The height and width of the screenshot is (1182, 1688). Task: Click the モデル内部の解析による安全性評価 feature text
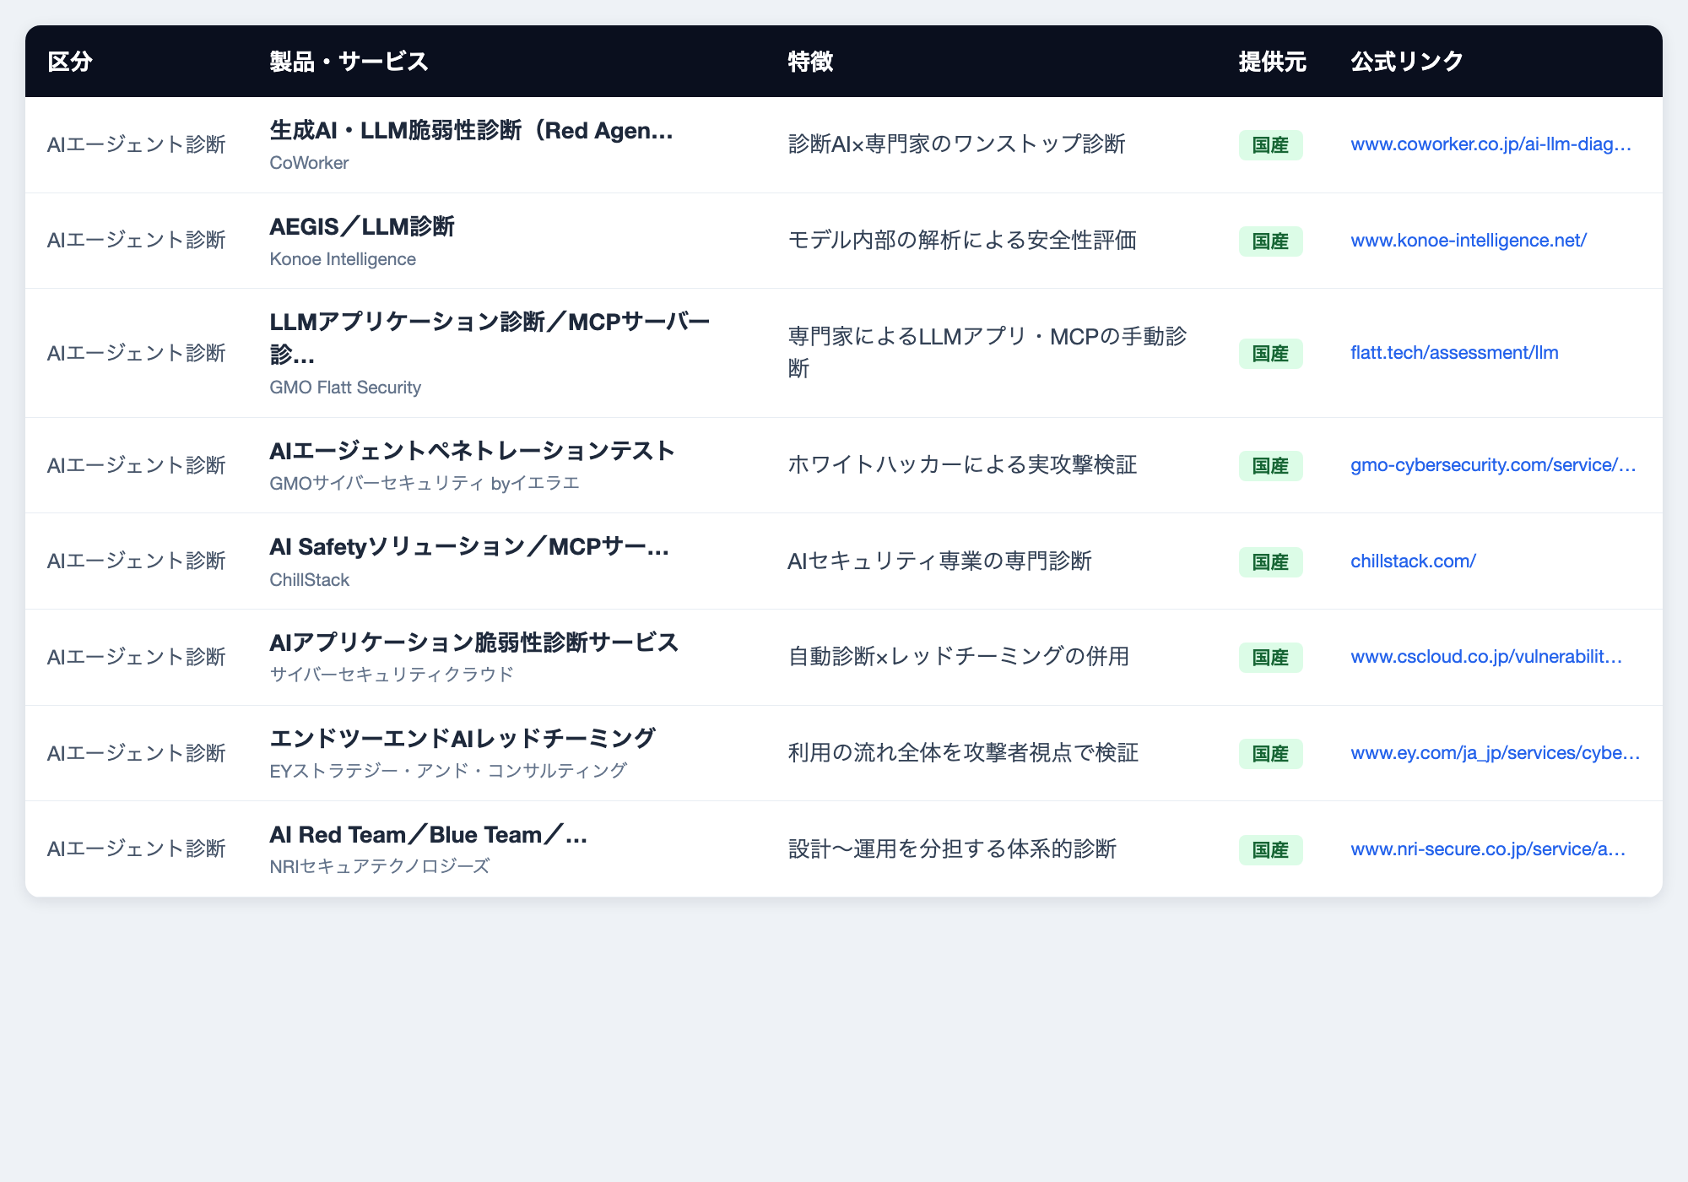(x=962, y=241)
